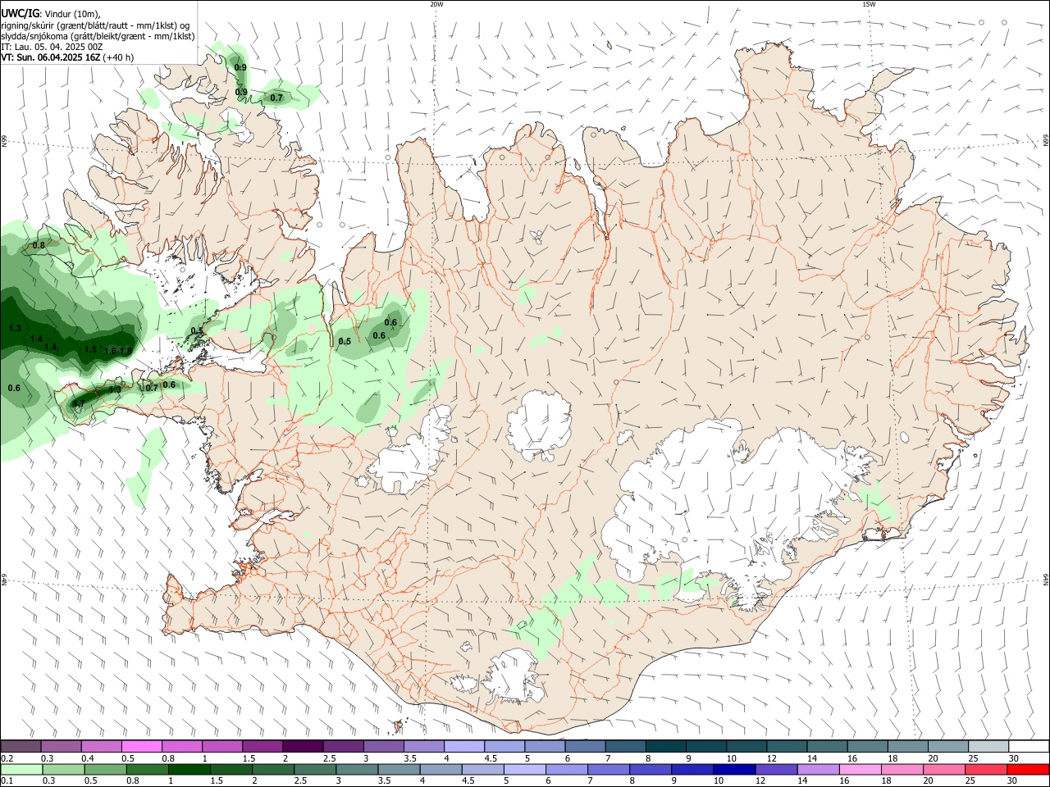Click the "rigning/skúrir" legend description line
The width and height of the screenshot is (1050, 787).
click(x=94, y=25)
